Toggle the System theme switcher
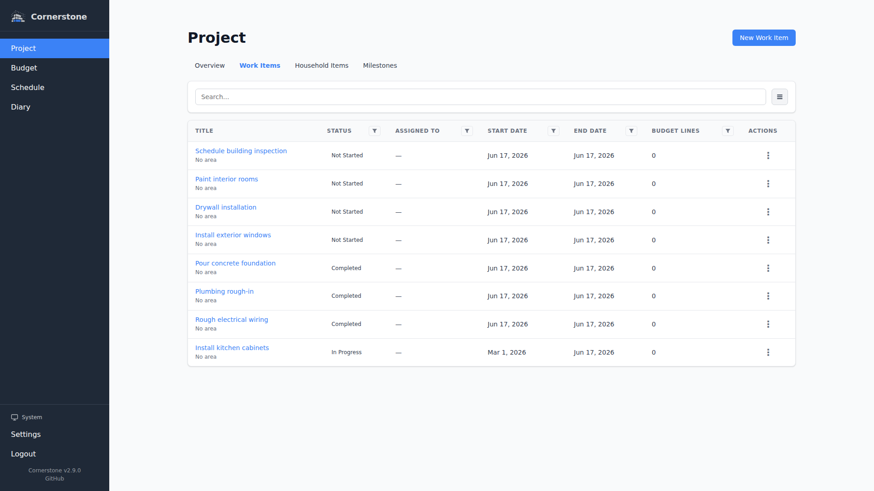 click(x=27, y=417)
